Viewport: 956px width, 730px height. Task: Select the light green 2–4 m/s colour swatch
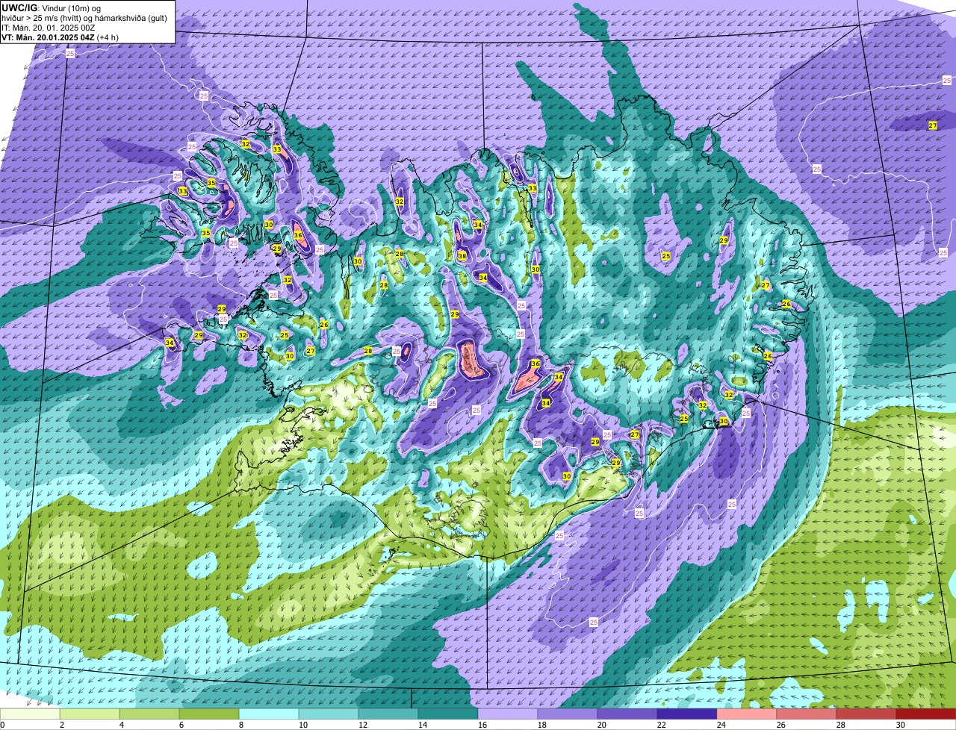click(90, 714)
